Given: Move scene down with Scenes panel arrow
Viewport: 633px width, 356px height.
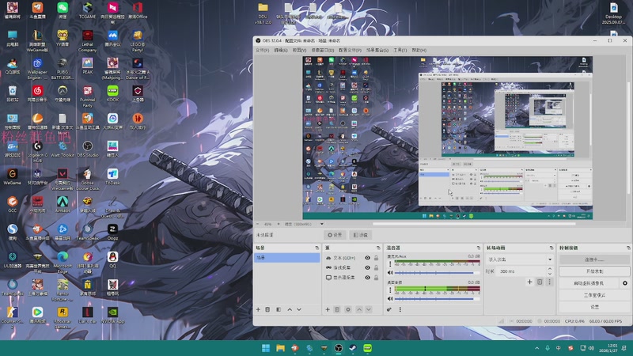Looking at the screenshot, I should (299, 309).
